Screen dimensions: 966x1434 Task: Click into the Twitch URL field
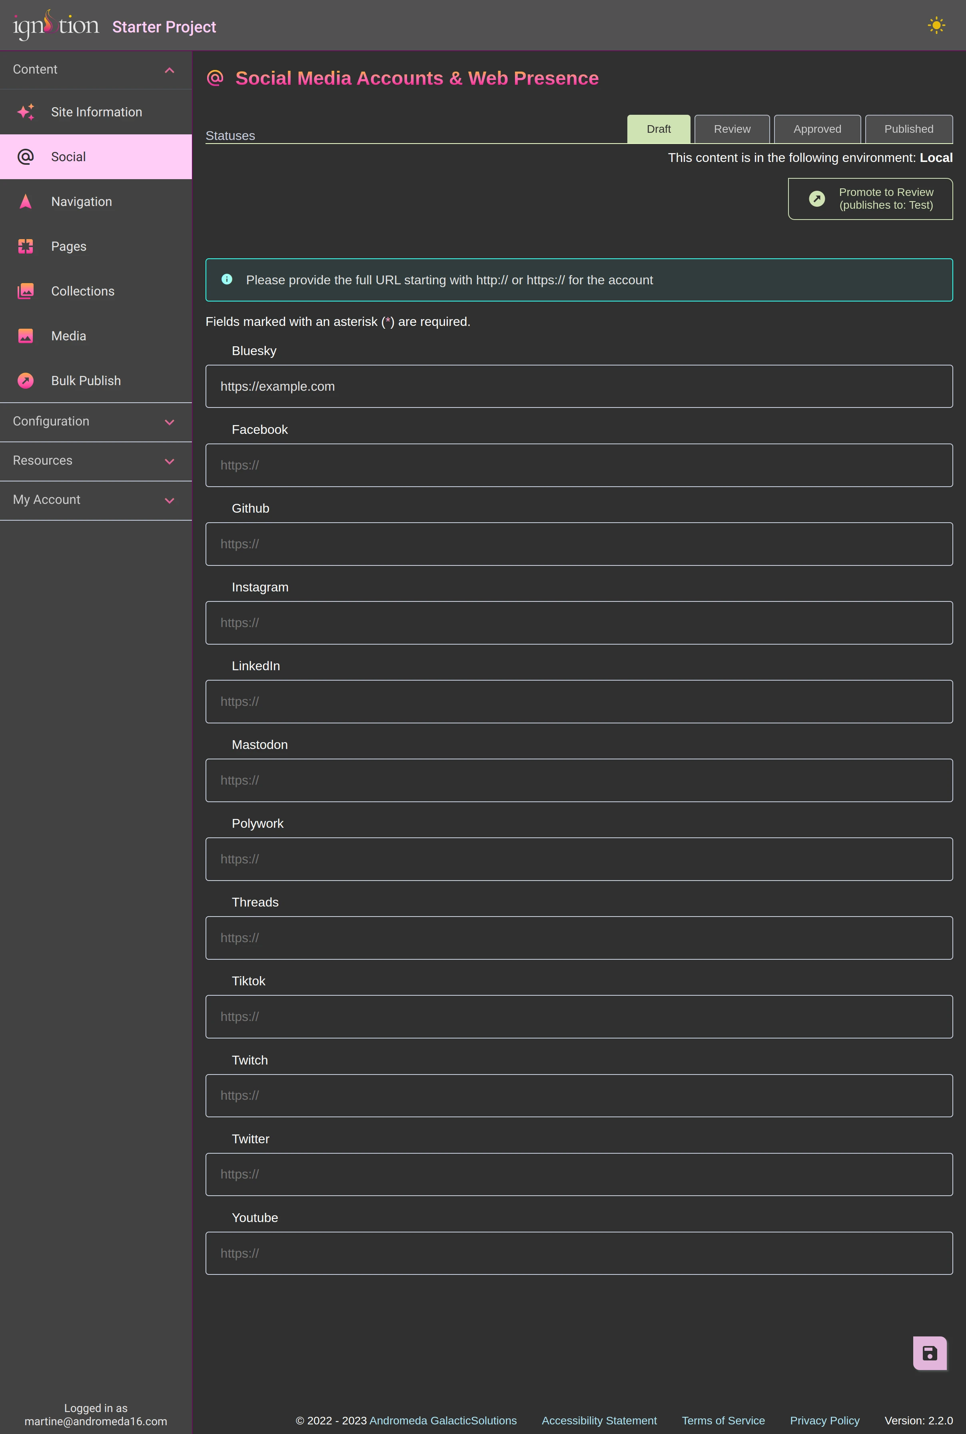579,1096
